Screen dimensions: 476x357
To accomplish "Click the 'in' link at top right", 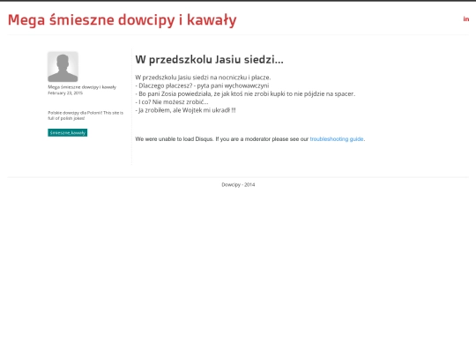I will click(x=466, y=19).
